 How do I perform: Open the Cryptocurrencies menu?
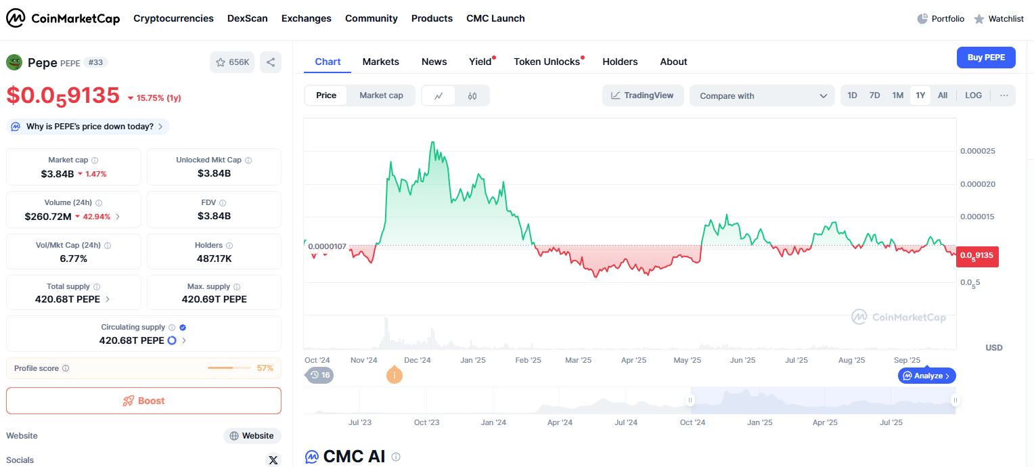tap(173, 18)
